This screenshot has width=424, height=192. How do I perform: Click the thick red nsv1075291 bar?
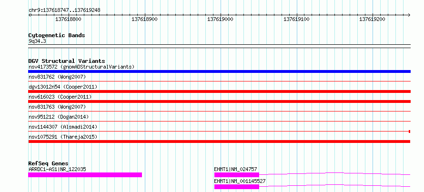[x=219, y=141]
